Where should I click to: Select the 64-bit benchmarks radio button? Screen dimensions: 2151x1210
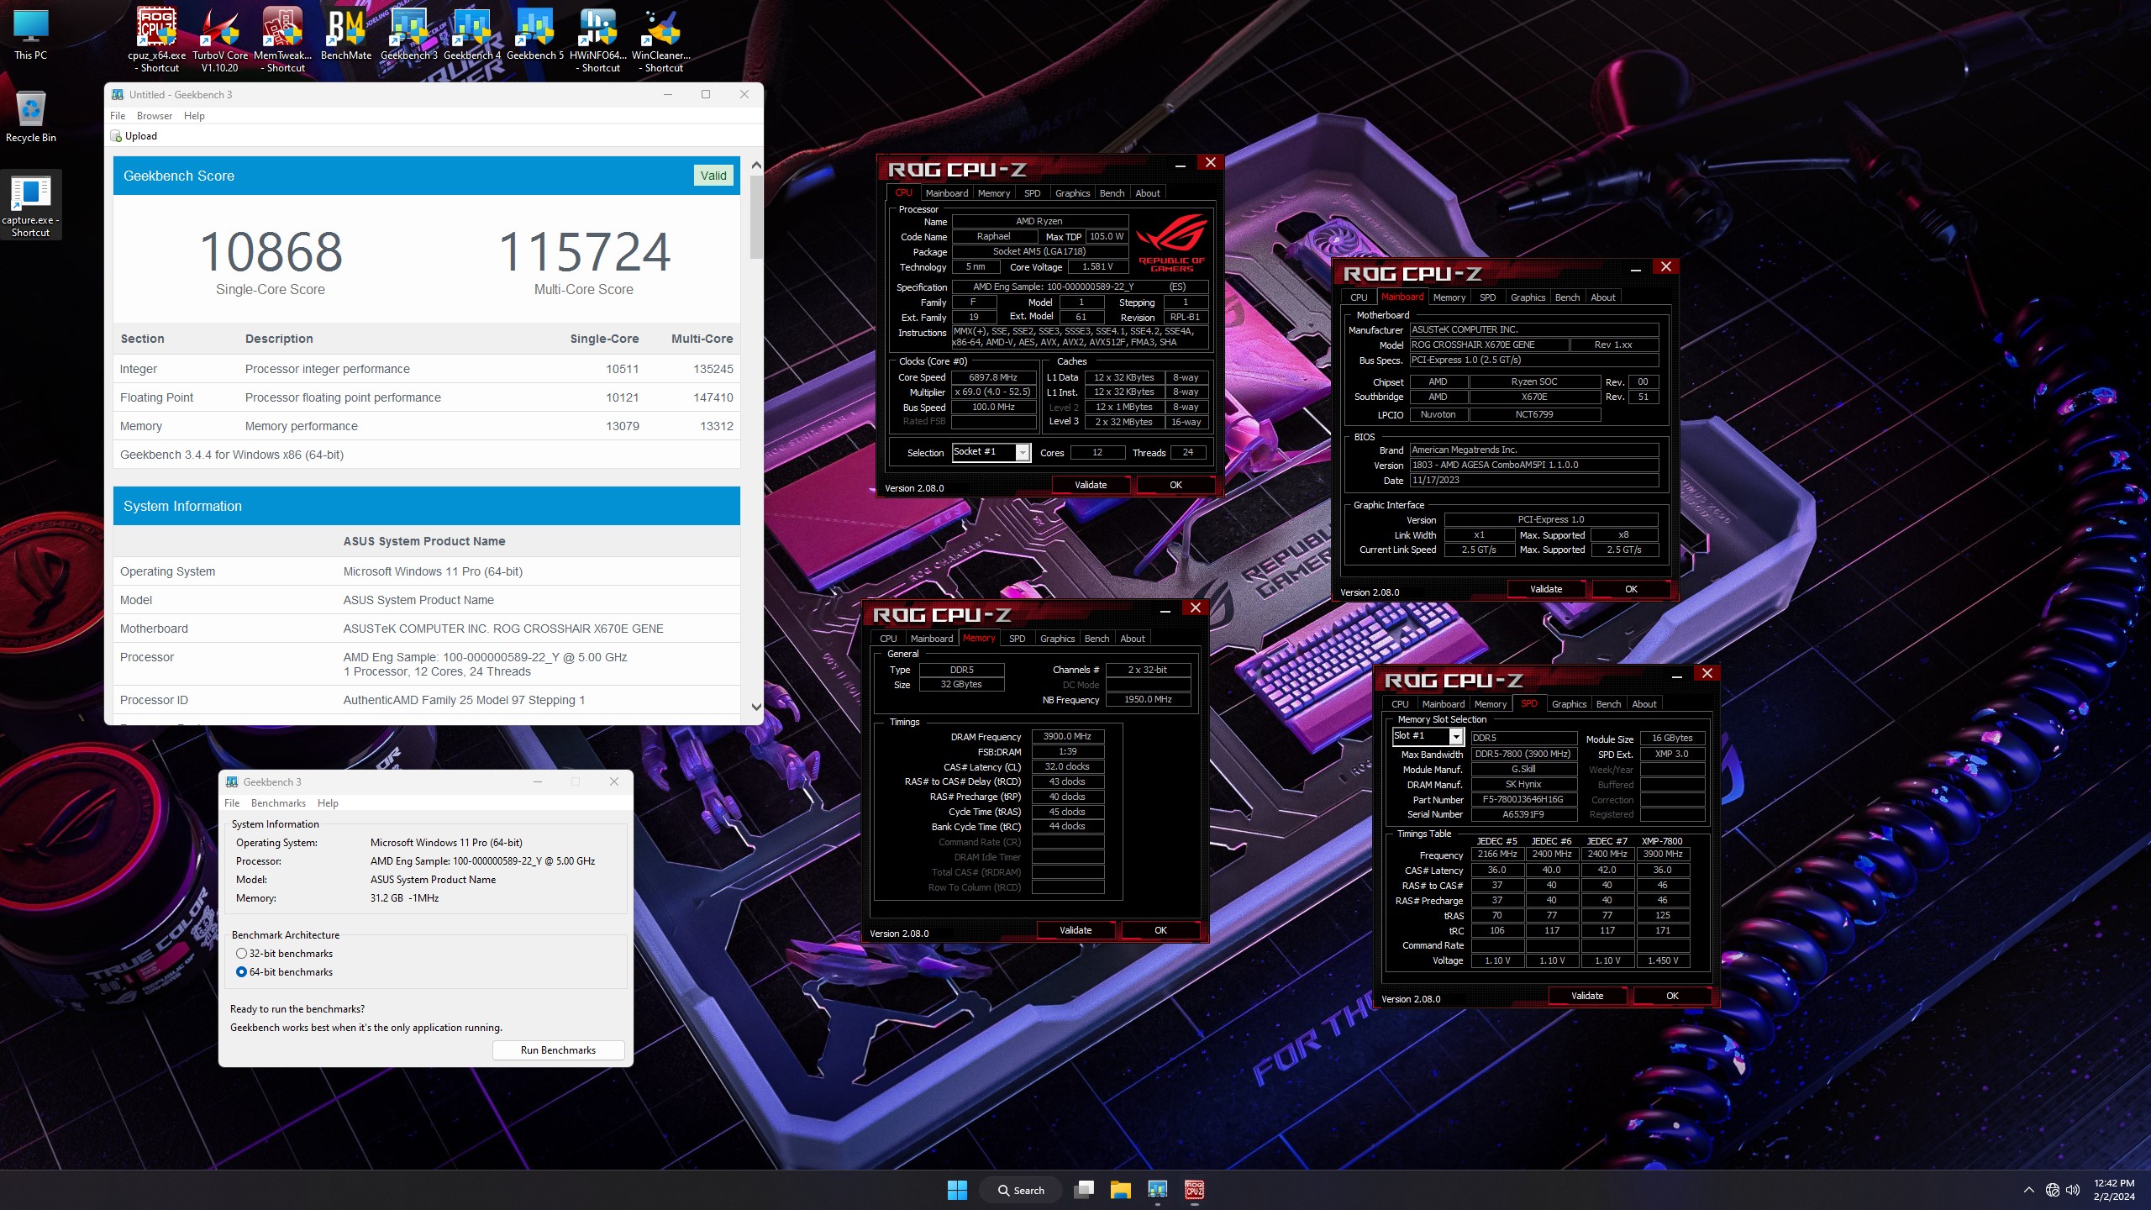241,972
